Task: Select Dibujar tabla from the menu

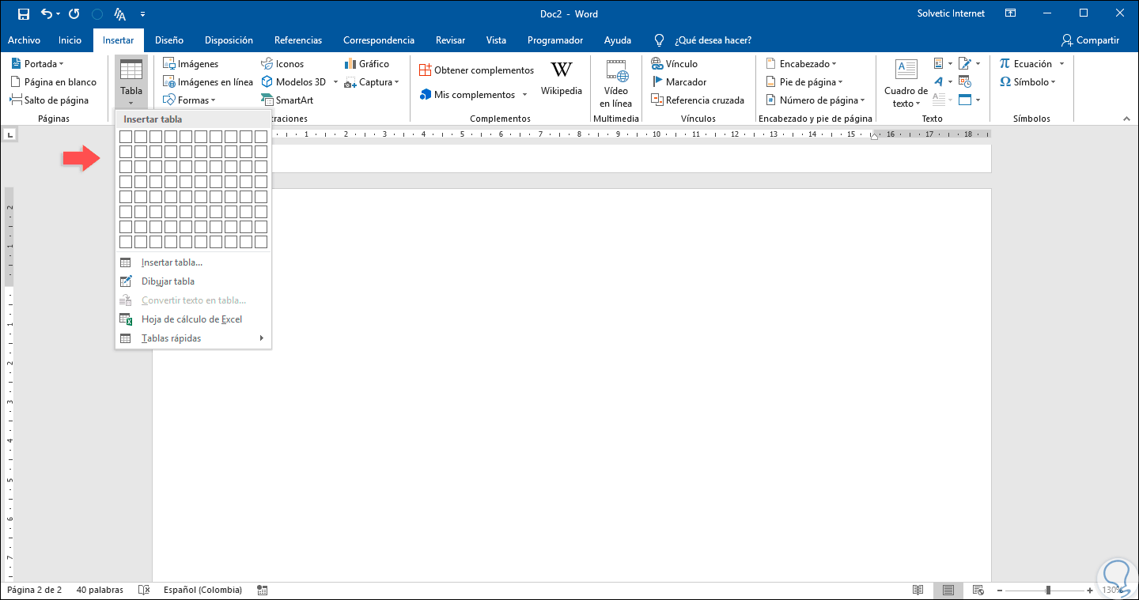Action: click(168, 281)
